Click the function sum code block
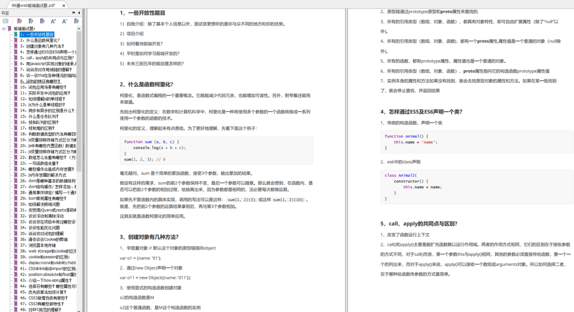The image size is (574, 312). pyautogui.click(x=216, y=150)
